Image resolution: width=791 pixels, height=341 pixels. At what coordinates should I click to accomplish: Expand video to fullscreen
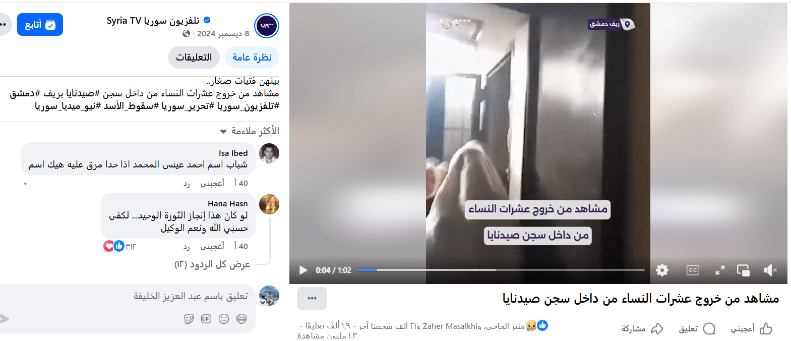[x=720, y=270]
